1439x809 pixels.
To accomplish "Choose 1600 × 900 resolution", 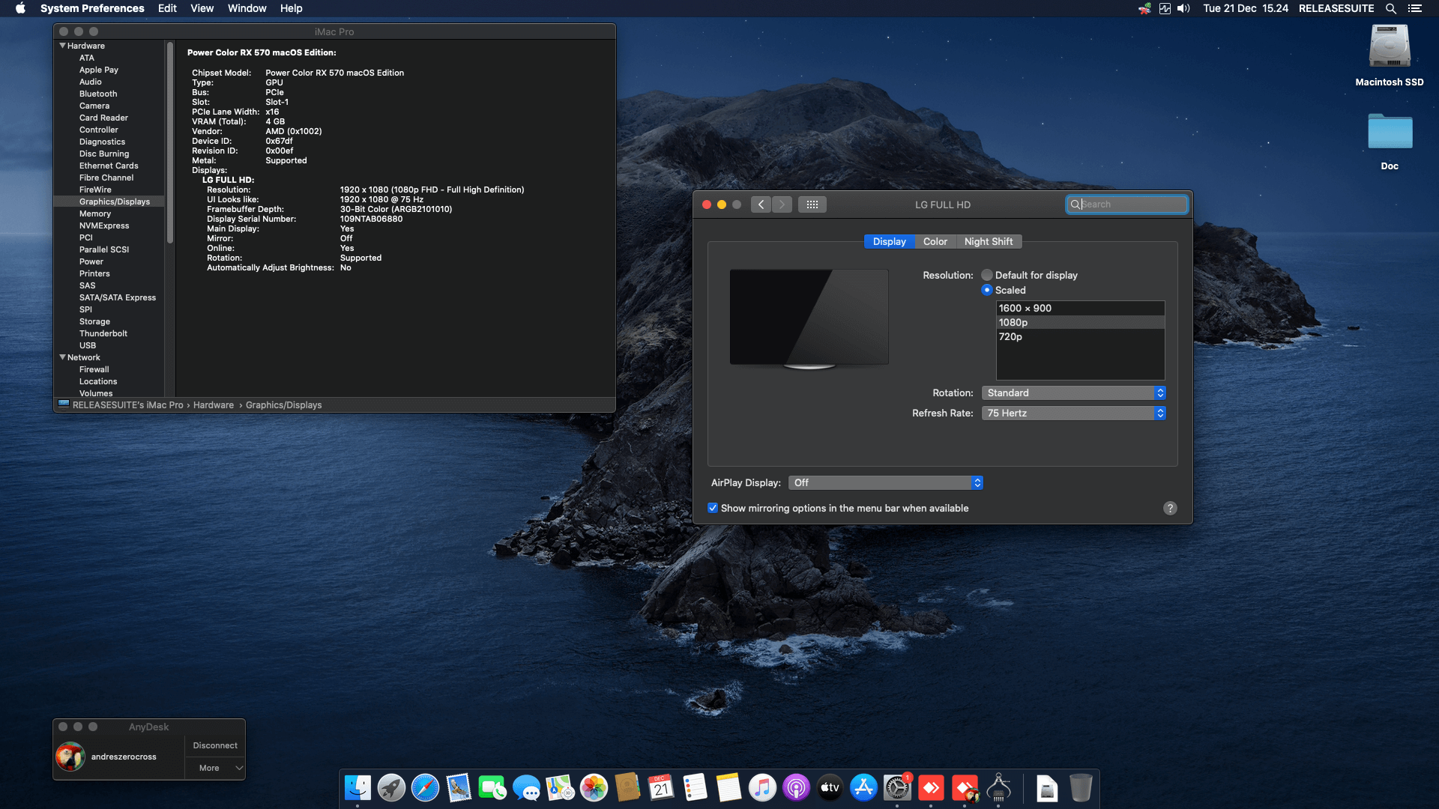I will pyautogui.click(x=1080, y=308).
